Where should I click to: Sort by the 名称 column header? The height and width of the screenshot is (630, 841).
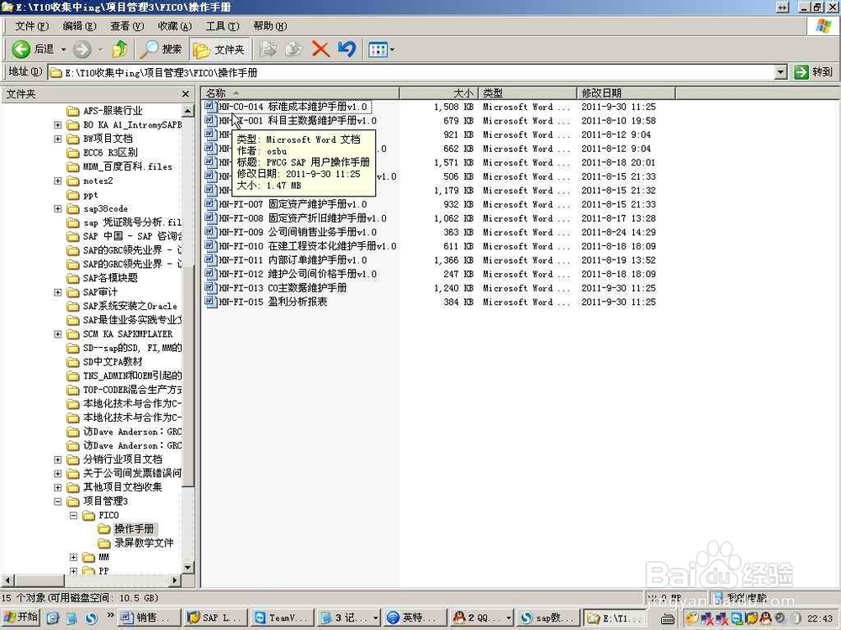click(301, 92)
